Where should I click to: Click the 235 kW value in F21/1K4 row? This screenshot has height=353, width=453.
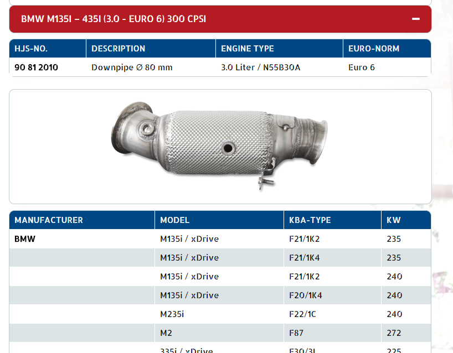click(x=394, y=258)
